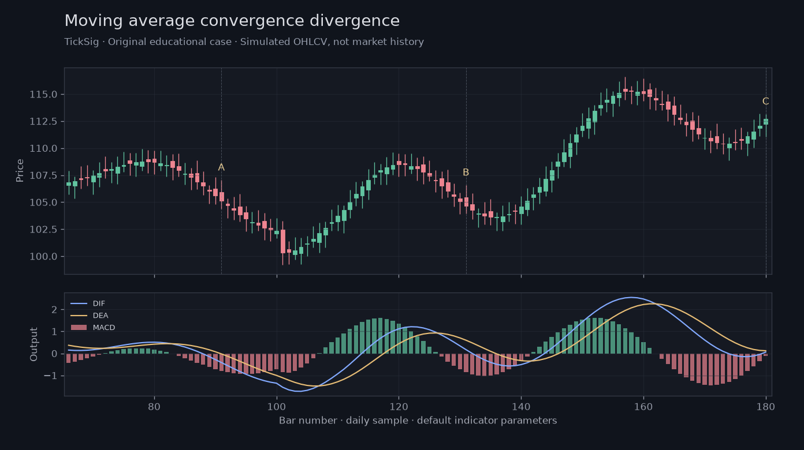Click the 105.0 price axis label

43,202
